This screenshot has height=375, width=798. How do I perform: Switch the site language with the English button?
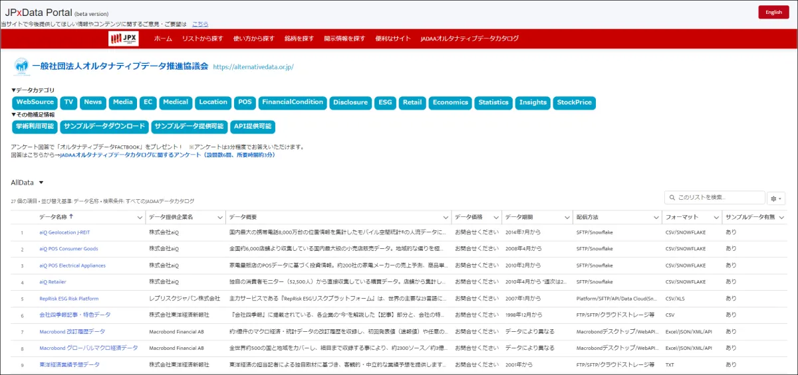coord(773,12)
